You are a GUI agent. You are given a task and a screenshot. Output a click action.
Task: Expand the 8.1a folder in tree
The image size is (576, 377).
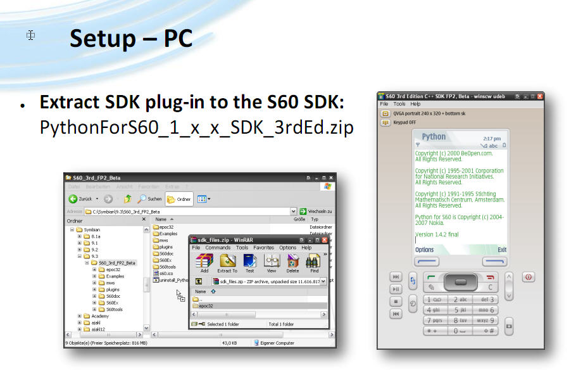pyautogui.click(x=79, y=236)
